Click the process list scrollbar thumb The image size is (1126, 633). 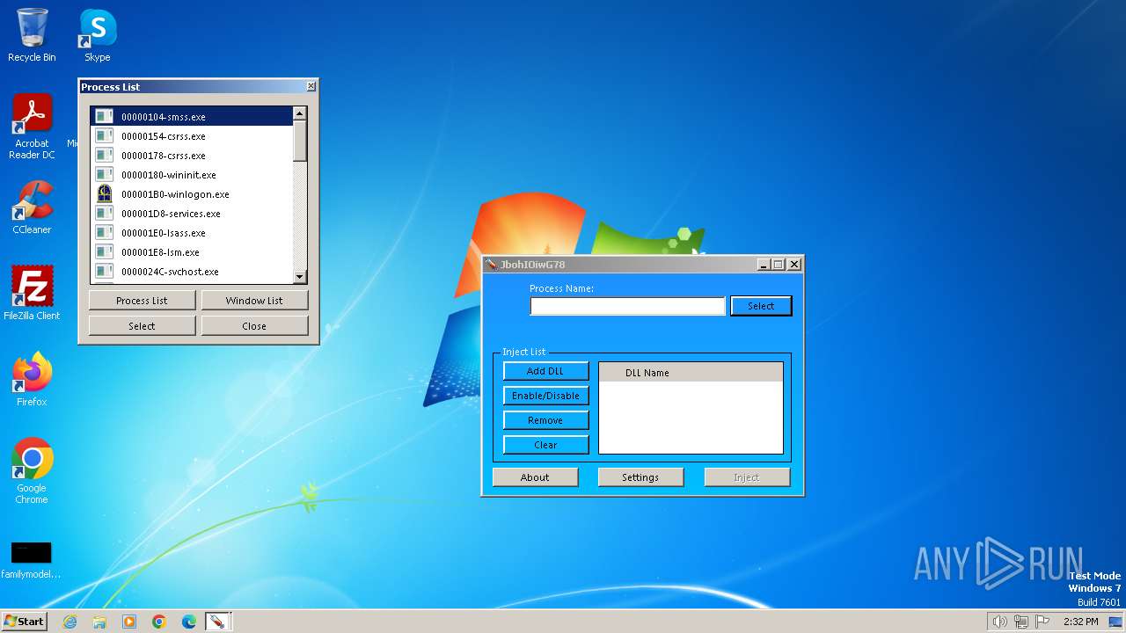coord(300,141)
